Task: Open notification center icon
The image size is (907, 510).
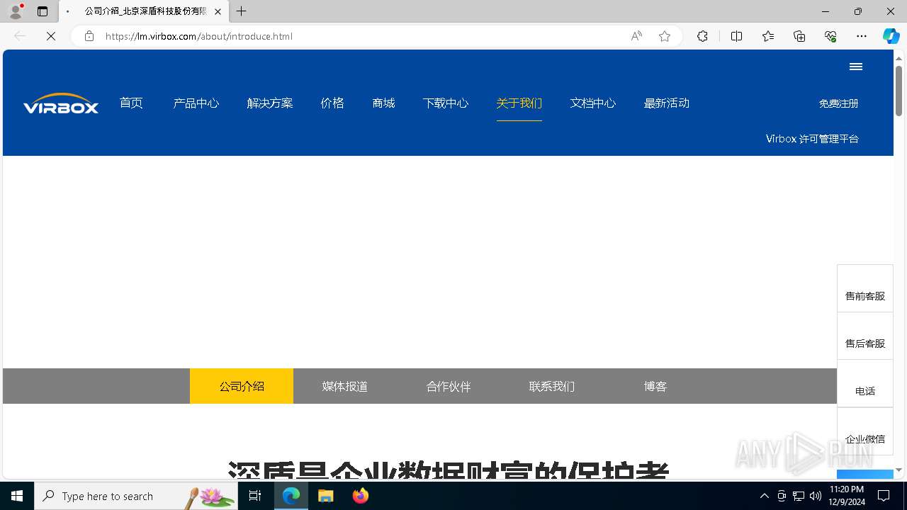Action: click(x=884, y=496)
